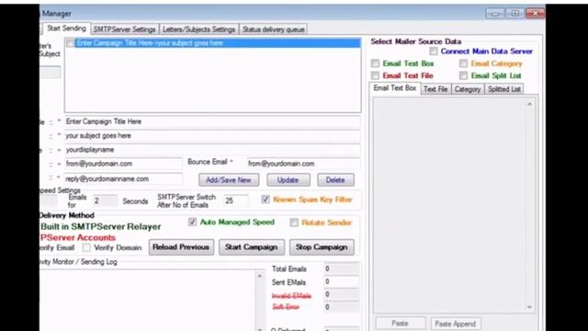The image size is (588, 331).
Task: Click 'Select Mailer Source Data' heading
Action: (x=416, y=41)
